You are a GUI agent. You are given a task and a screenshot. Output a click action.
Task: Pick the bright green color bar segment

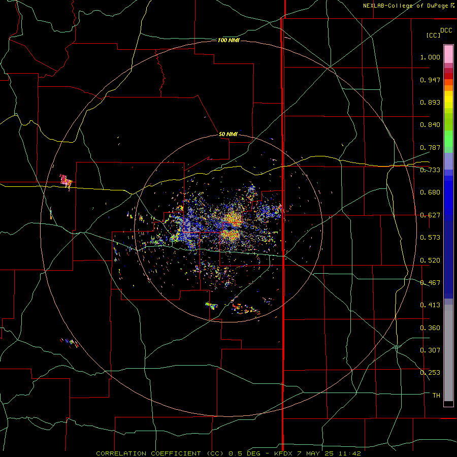tap(448, 139)
